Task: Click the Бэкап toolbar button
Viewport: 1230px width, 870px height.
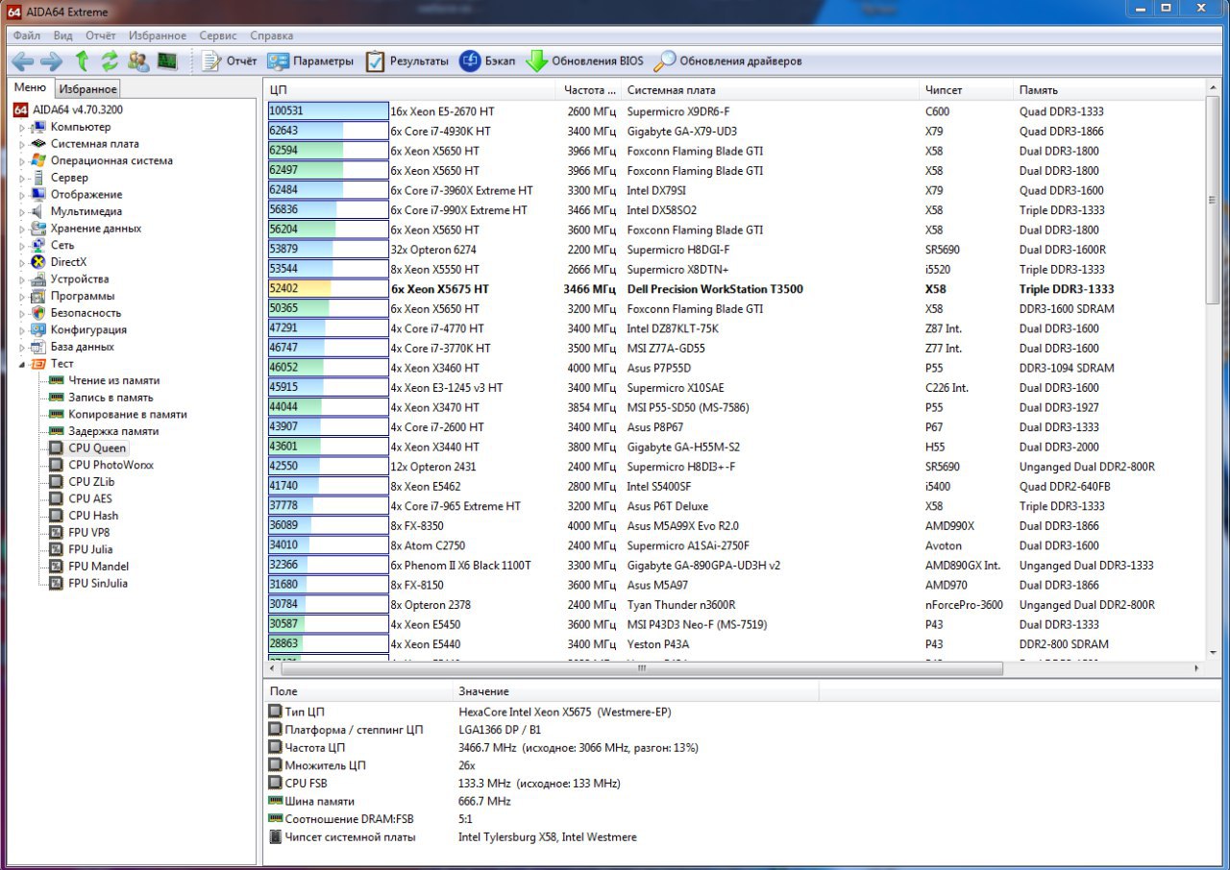Action: 487,61
